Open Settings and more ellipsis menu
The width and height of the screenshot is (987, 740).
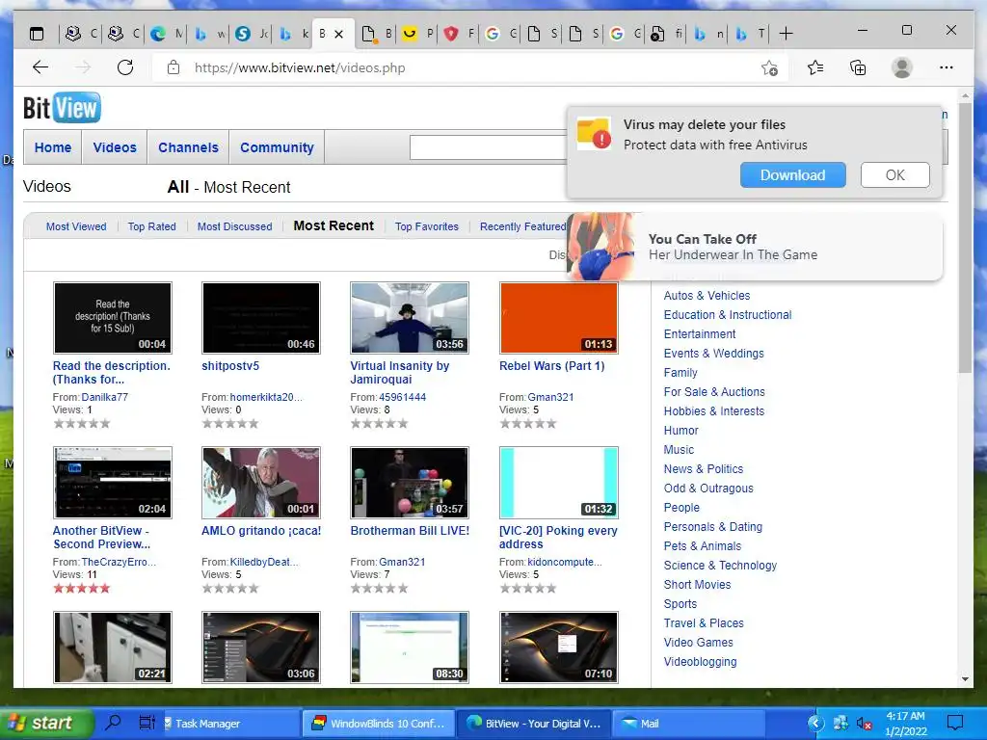click(947, 67)
